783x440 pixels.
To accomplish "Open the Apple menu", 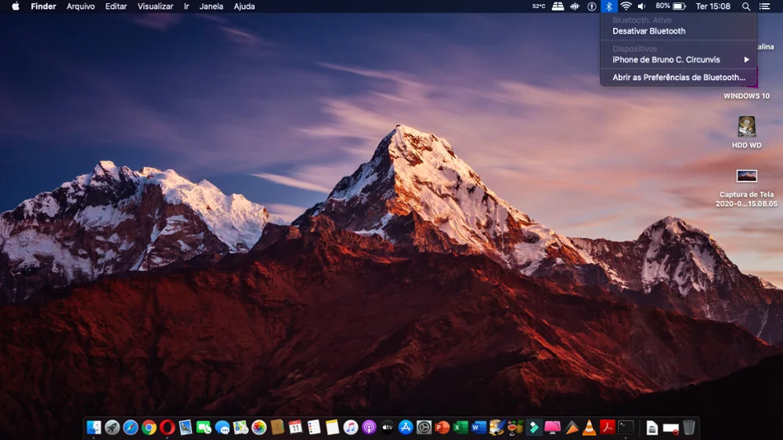I will [16, 6].
